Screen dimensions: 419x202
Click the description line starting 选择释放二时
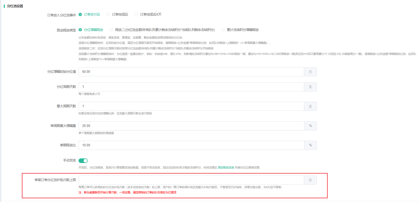[146, 48]
